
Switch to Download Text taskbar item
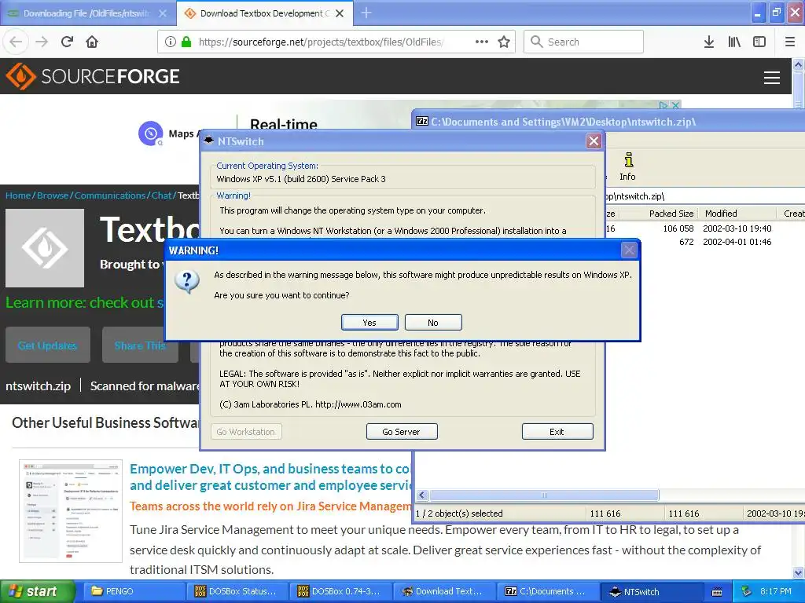point(443,591)
